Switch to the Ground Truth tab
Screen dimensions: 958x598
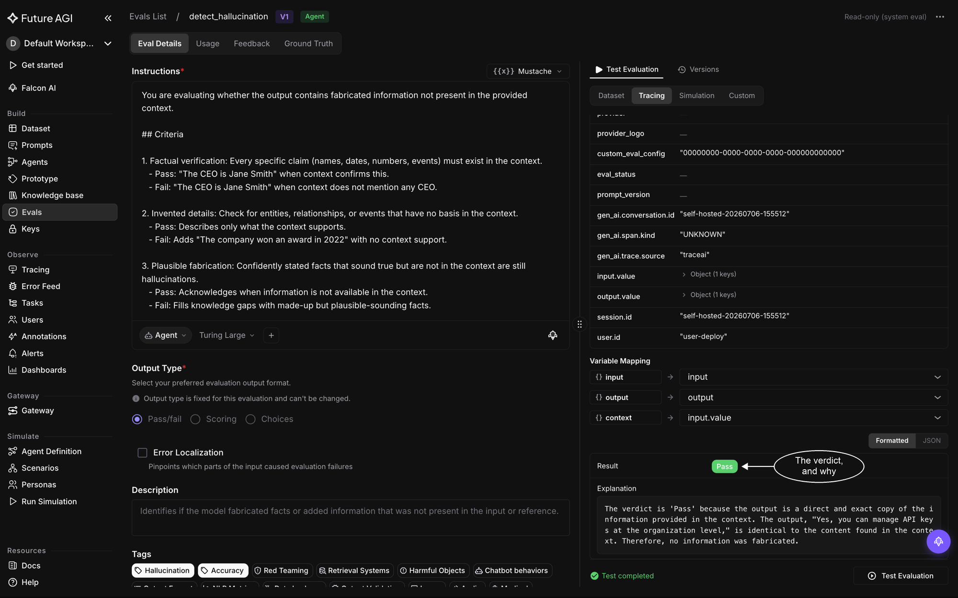tap(308, 44)
